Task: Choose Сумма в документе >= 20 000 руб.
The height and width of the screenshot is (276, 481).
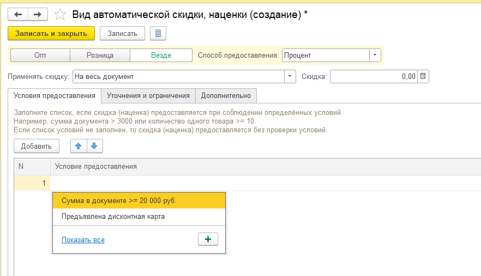Action: click(139, 201)
